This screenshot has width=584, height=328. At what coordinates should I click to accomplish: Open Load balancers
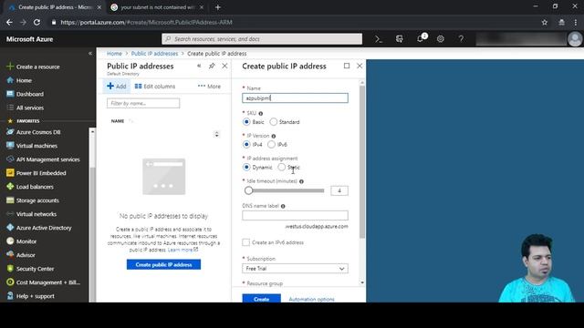click(30, 187)
